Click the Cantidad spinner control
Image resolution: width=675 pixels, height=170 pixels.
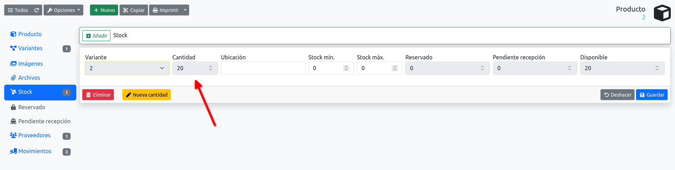pyautogui.click(x=211, y=68)
